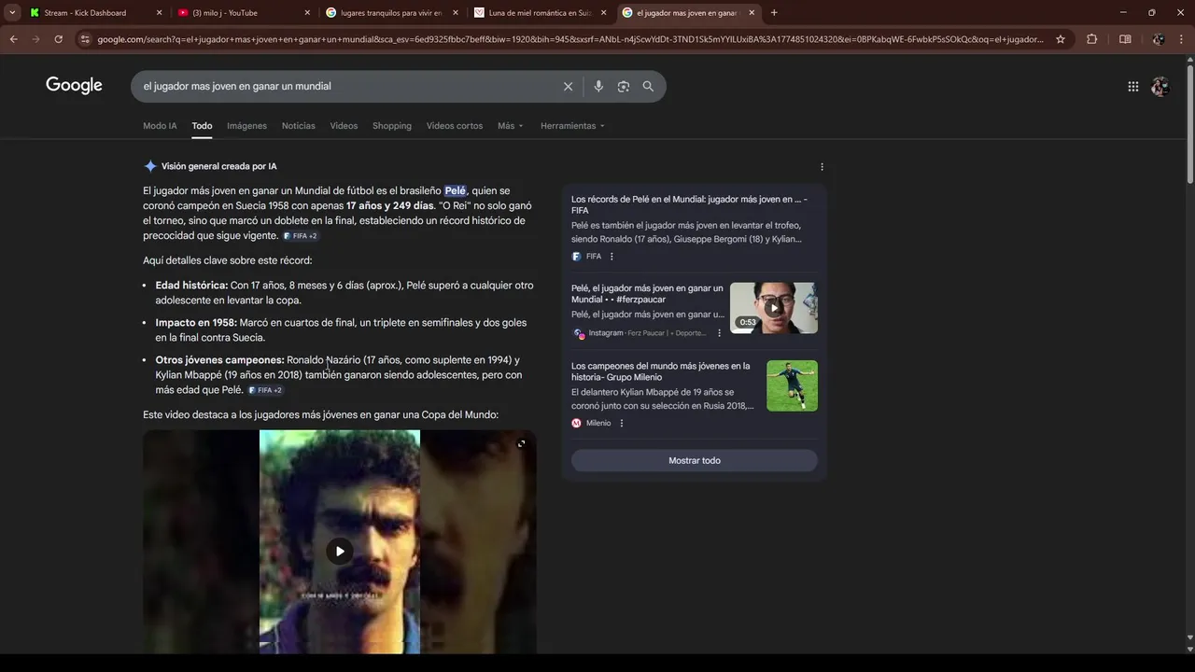The height and width of the screenshot is (672, 1195).
Task: Play the embedded World Cup video
Action: click(340, 551)
